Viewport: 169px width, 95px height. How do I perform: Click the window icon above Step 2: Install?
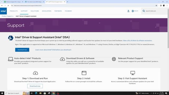84,73
